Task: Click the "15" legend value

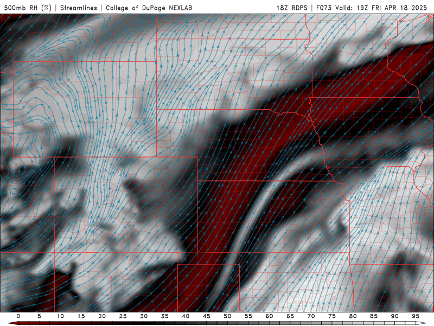Action: tap(81, 316)
